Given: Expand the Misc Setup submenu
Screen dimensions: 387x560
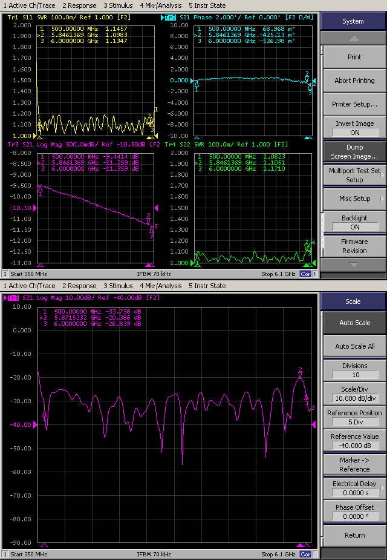Looking at the screenshot, I should tap(354, 199).
